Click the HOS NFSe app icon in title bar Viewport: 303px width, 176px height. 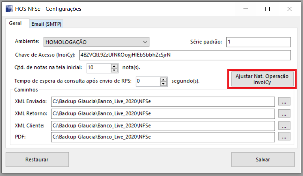pyautogui.click(x=9, y=9)
